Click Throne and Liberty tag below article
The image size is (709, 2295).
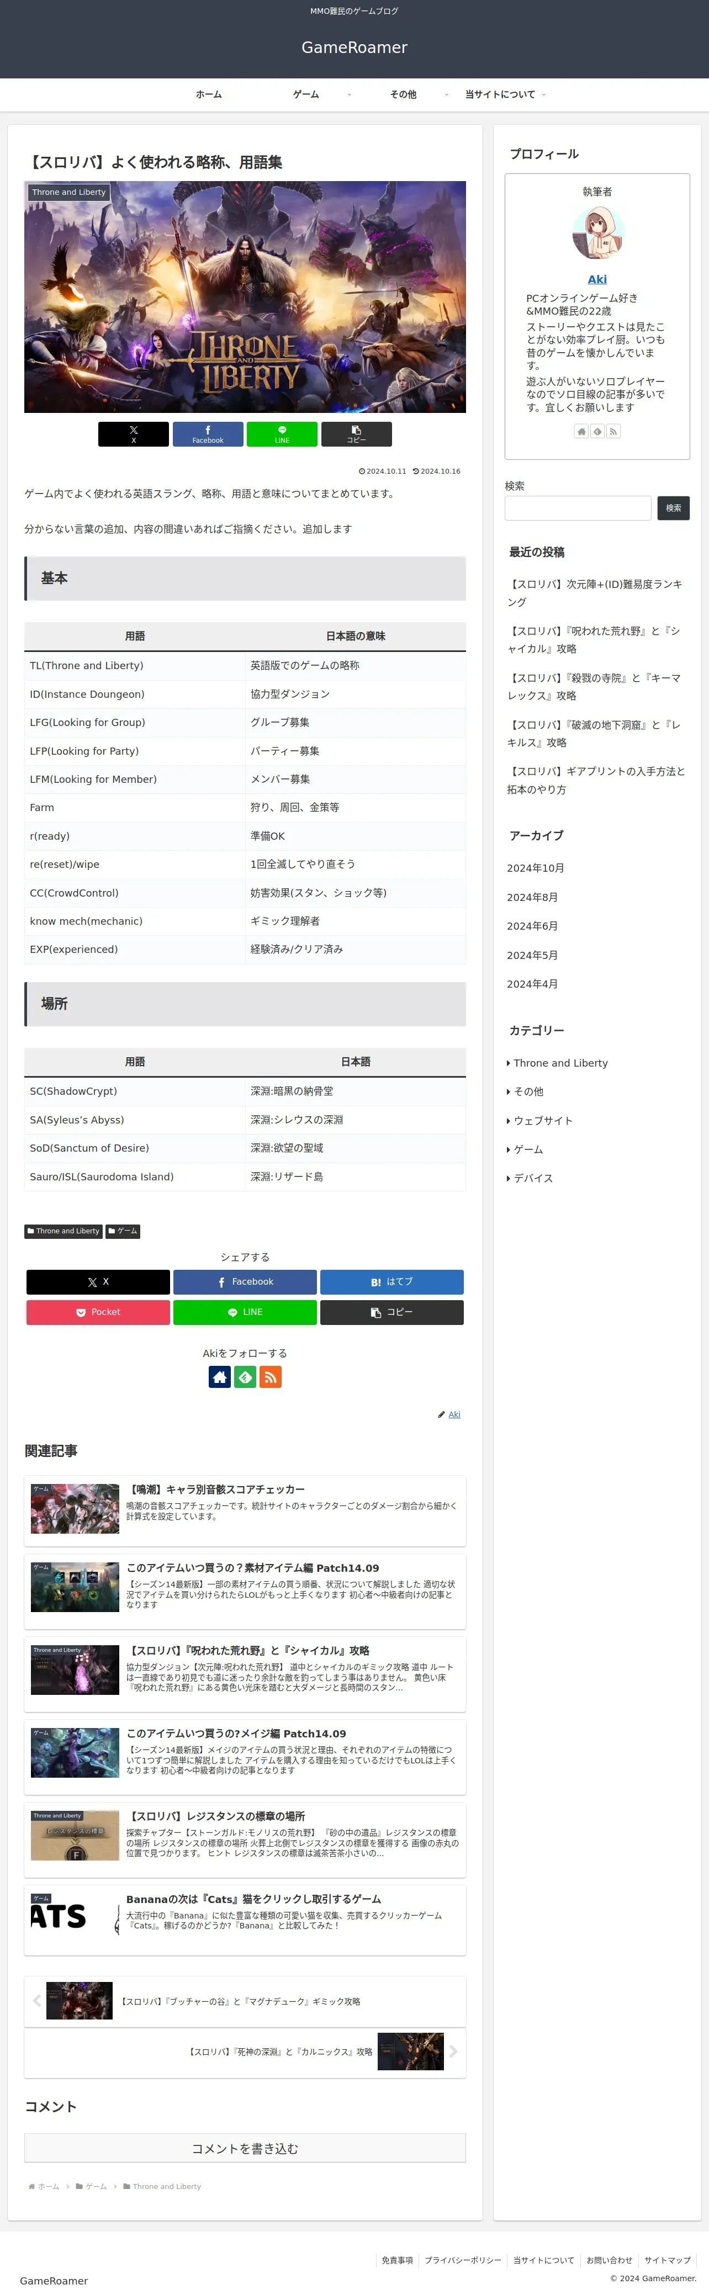64,1231
